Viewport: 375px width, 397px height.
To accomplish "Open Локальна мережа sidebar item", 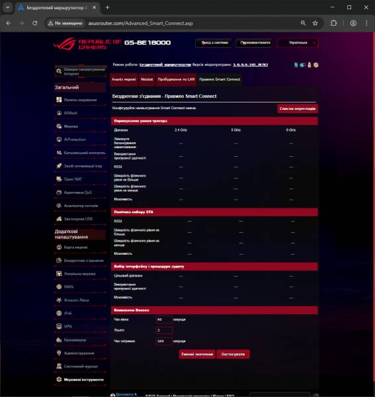I will 80,274.
